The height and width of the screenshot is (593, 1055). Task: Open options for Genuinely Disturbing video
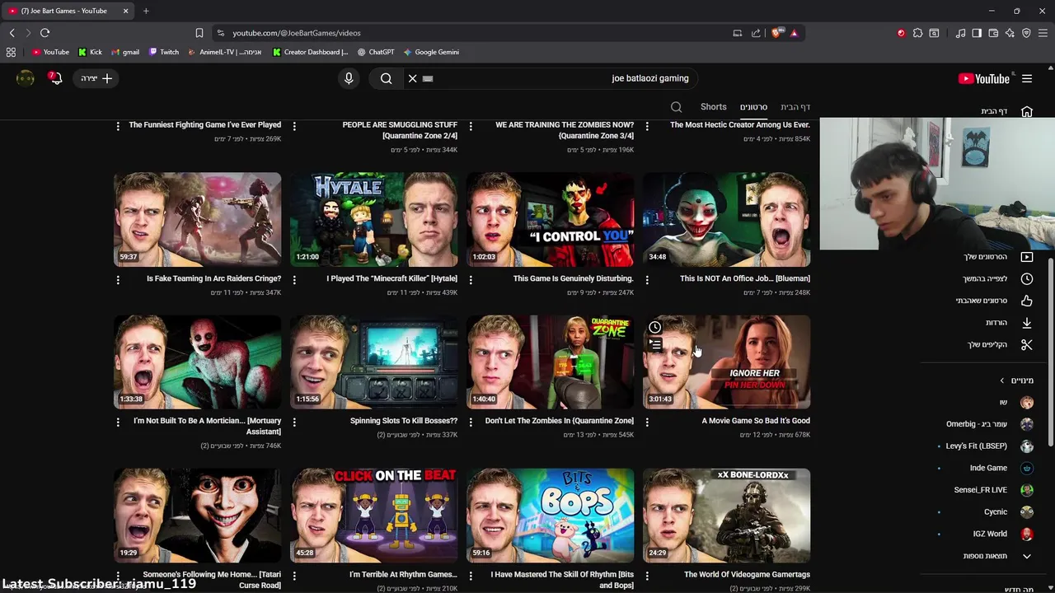[471, 280]
